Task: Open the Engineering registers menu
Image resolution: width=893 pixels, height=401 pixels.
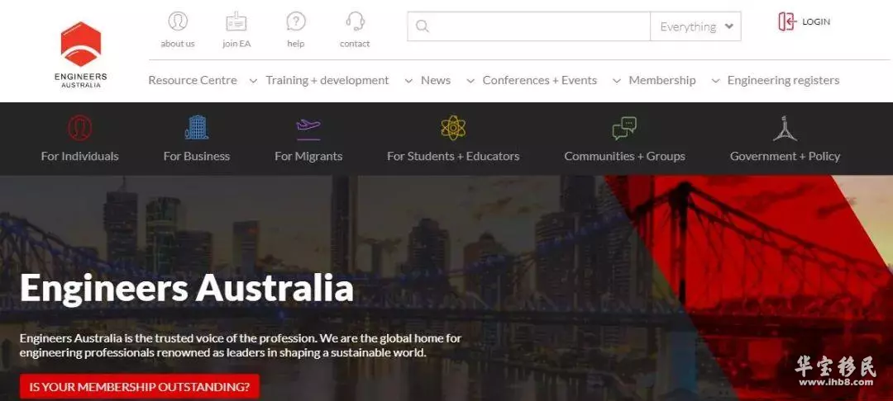Action: point(784,81)
